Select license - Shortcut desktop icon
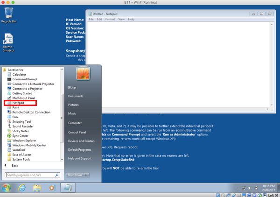Image resolution: width=280 pixels, height=197 pixels. coord(8,42)
